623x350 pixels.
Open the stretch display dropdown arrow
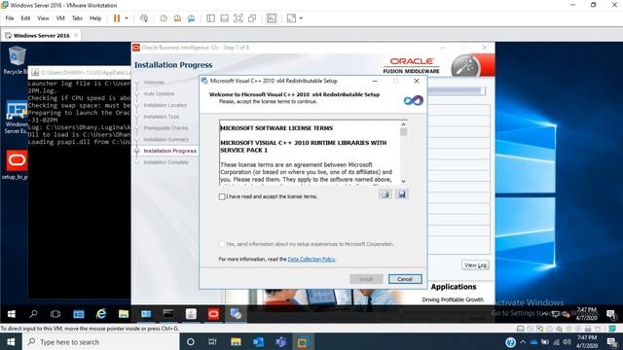[301, 18]
